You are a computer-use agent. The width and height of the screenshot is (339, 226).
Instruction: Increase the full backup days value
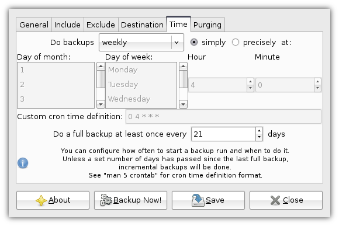coord(259,131)
